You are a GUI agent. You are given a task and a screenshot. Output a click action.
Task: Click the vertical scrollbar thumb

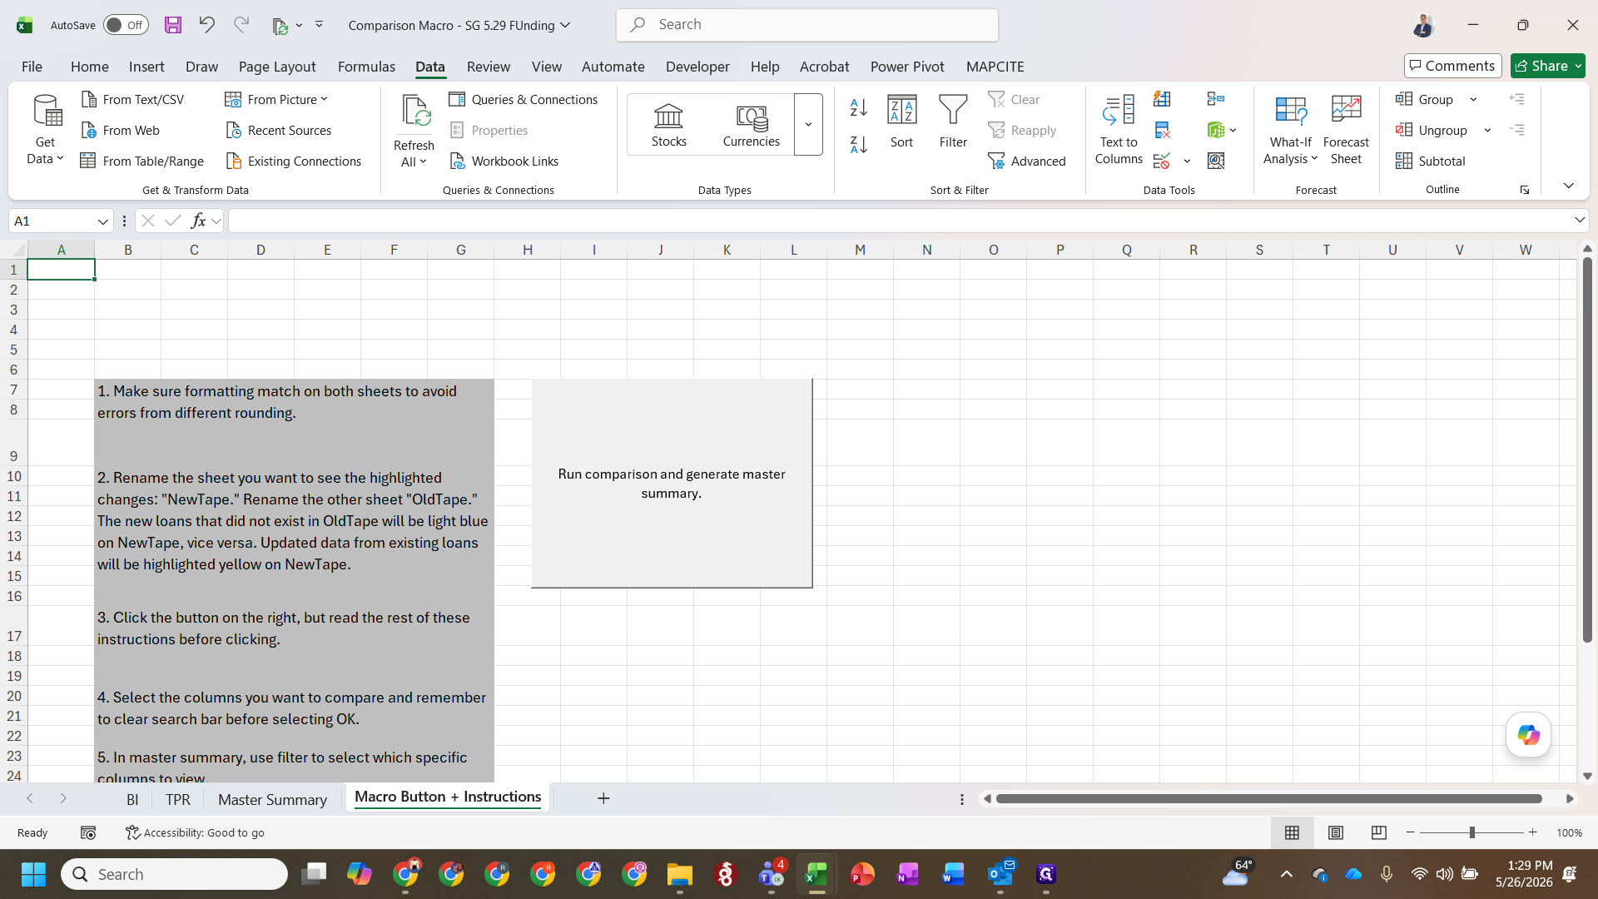tap(1587, 449)
